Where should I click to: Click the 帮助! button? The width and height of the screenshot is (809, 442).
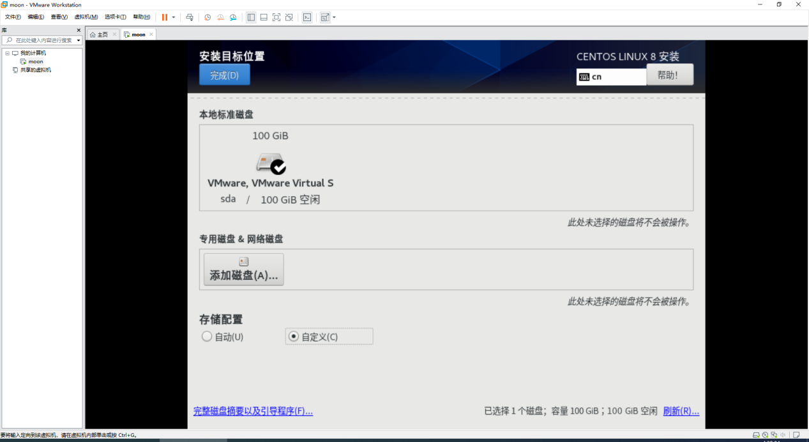point(670,75)
